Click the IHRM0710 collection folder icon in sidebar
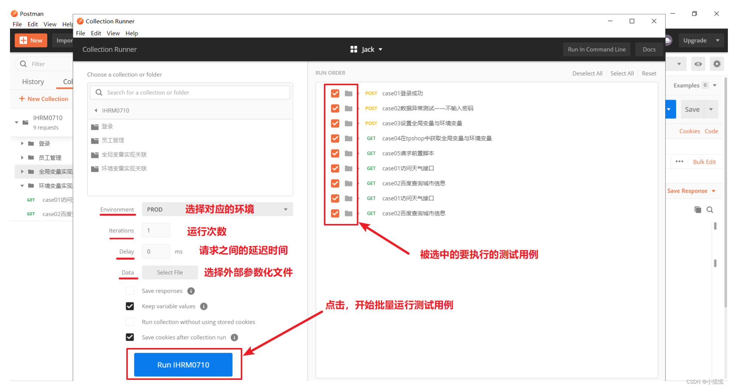This screenshot has height=388, width=729. (26, 122)
